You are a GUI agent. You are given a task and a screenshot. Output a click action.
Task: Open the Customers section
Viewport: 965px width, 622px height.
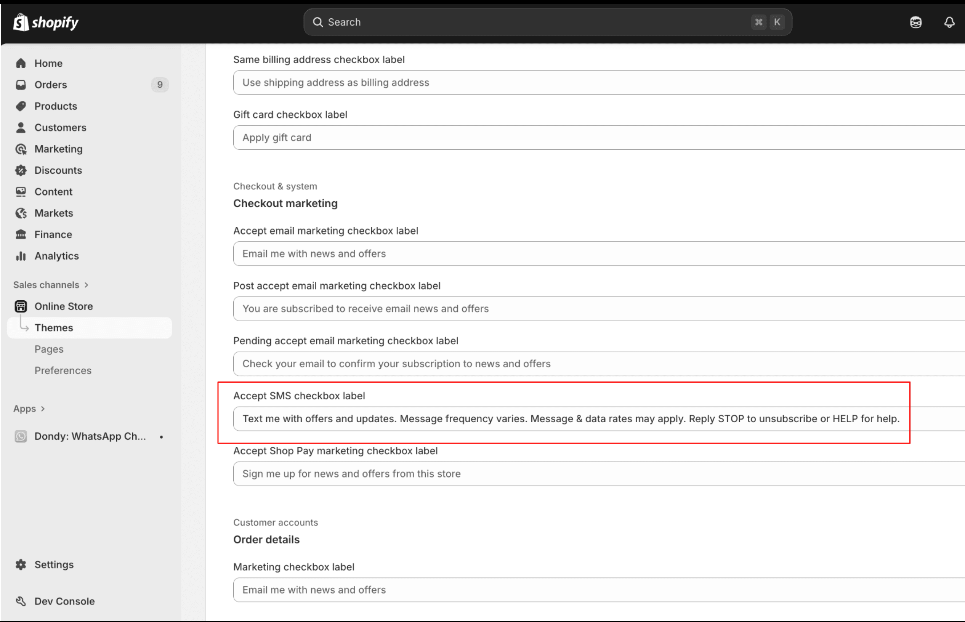61,127
